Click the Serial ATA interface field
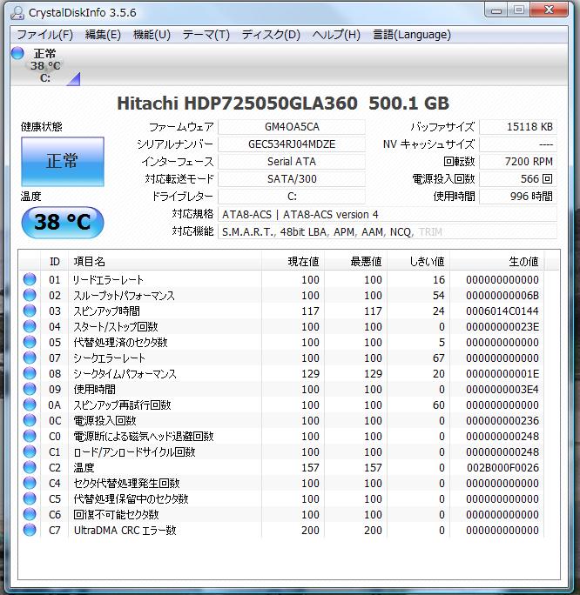 coord(292,162)
